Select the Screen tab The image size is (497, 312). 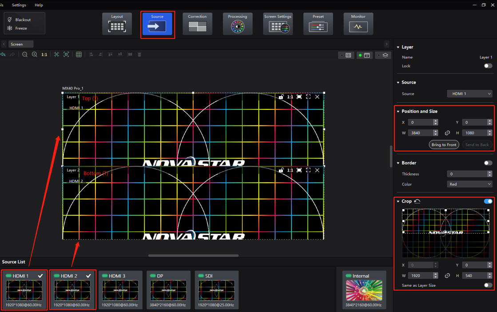click(x=20, y=44)
